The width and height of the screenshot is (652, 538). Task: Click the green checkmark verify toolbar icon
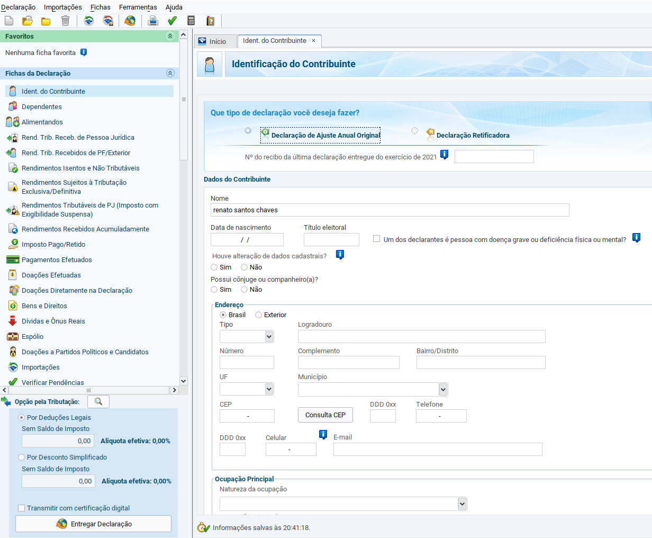(x=172, y=21)
